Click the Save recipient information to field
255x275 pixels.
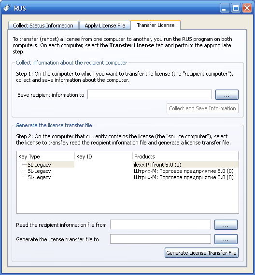tap(150, 94)
